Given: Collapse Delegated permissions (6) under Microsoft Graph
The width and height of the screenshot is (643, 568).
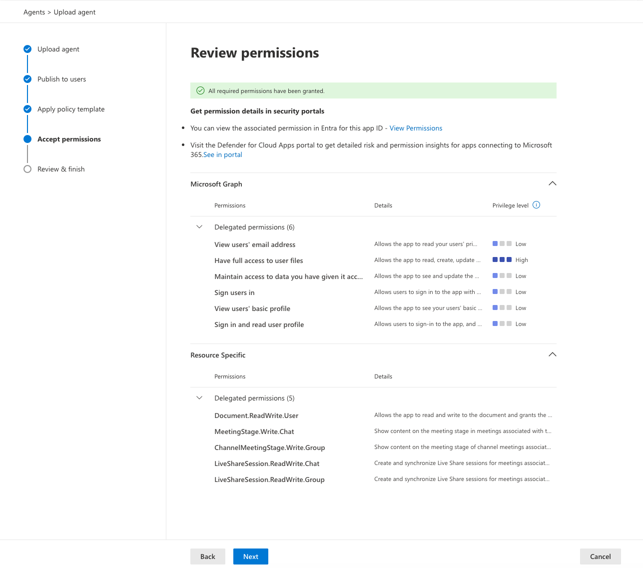Looking at the screenshot, I should point(199,226).
